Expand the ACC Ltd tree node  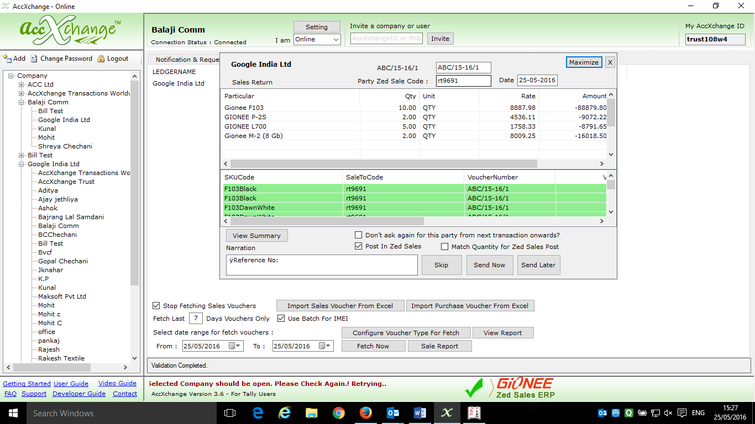pyautogui.click(x=22, y=84)
